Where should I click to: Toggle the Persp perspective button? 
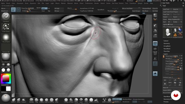[x=155, y=43]
